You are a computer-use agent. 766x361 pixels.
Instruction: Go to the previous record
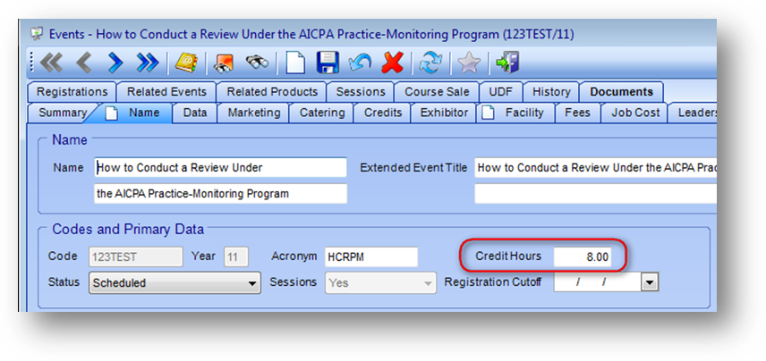[84, 63]
